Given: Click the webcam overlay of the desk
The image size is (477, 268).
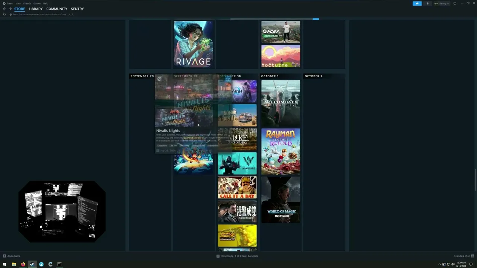Looking at the screenshot, I should 62,211.
